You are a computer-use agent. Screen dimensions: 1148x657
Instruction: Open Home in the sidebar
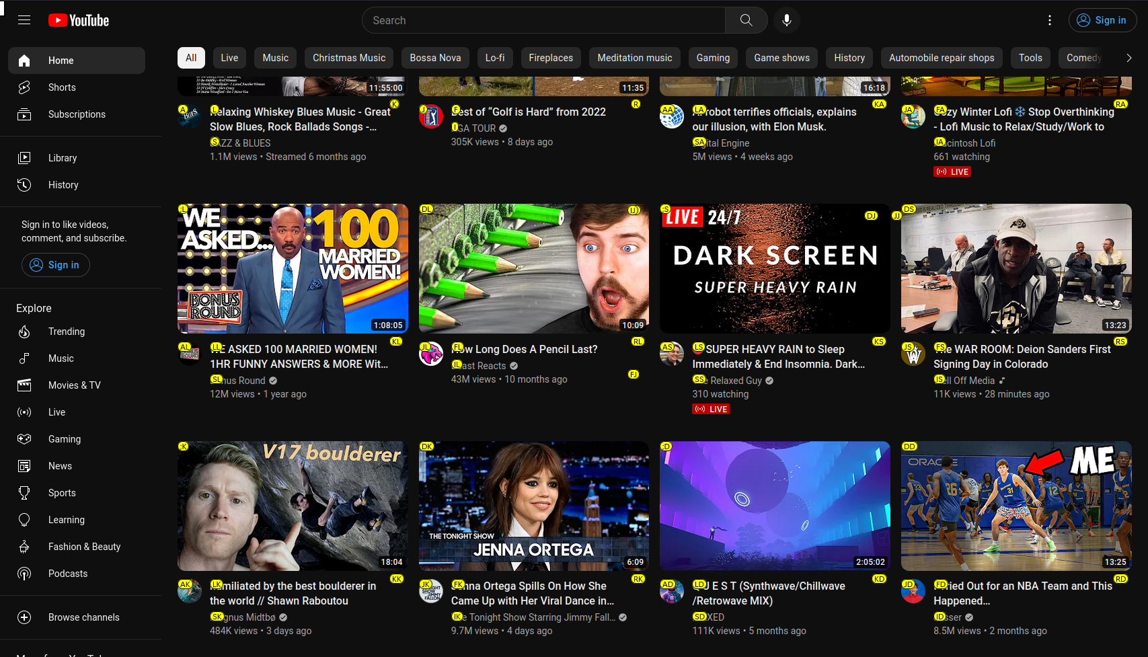tap(77, 61)
